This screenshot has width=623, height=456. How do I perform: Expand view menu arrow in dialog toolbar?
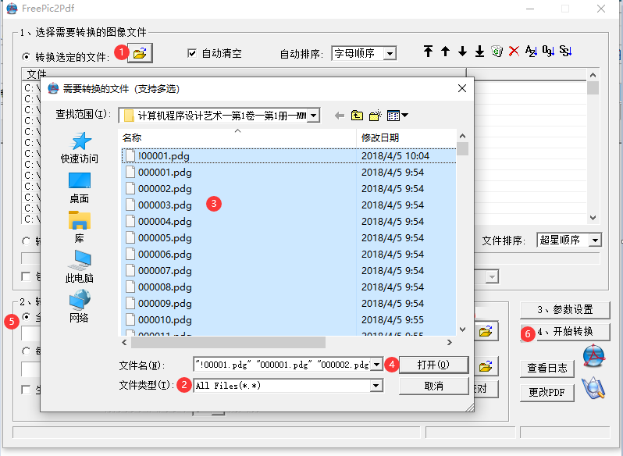(405, 116)
